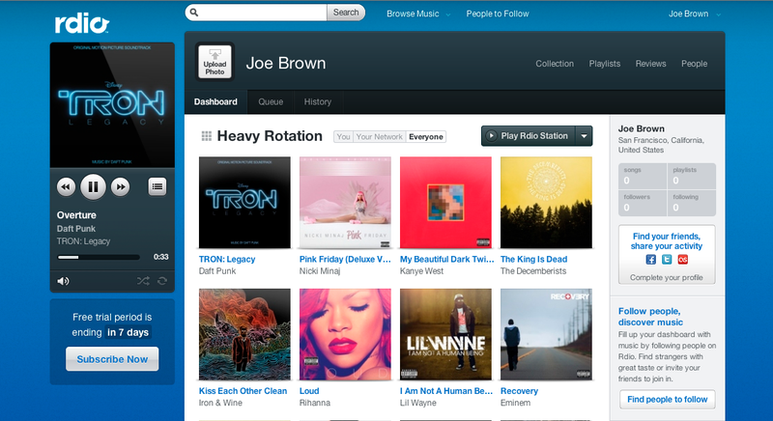Click the following count stat box
This screenshot has height=421, width=773.
(x=692, y=203)
